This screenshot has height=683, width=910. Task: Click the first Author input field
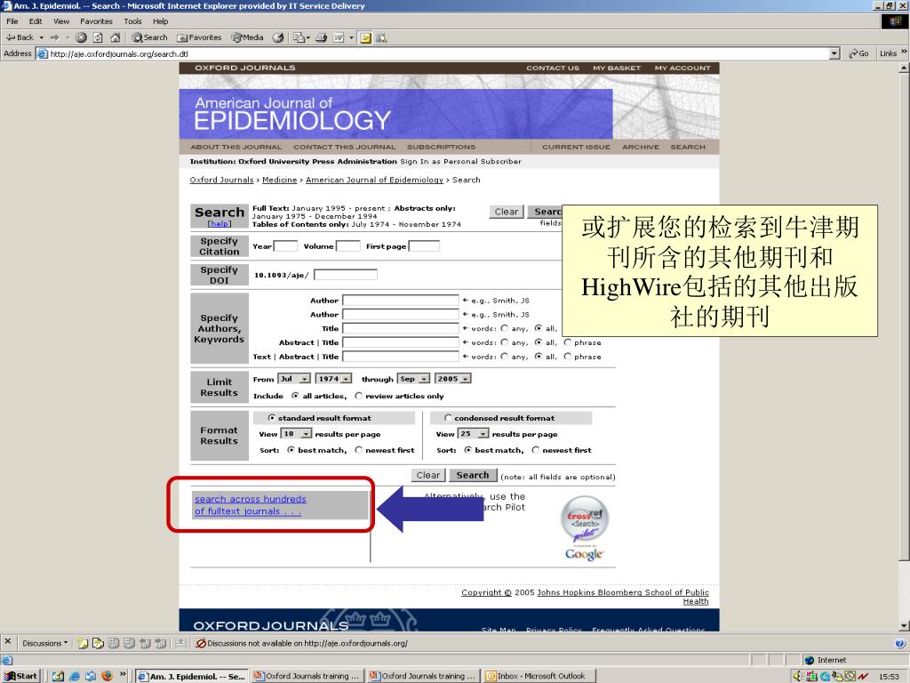401,301
